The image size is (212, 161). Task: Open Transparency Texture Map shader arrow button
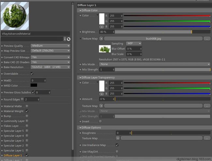101,105
